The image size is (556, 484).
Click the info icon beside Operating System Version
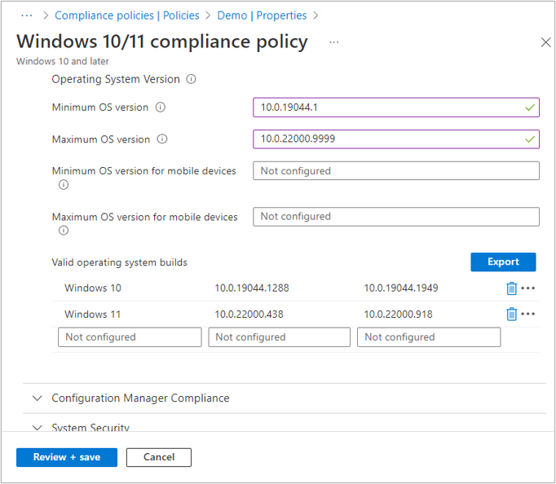(x=192, y=79)
